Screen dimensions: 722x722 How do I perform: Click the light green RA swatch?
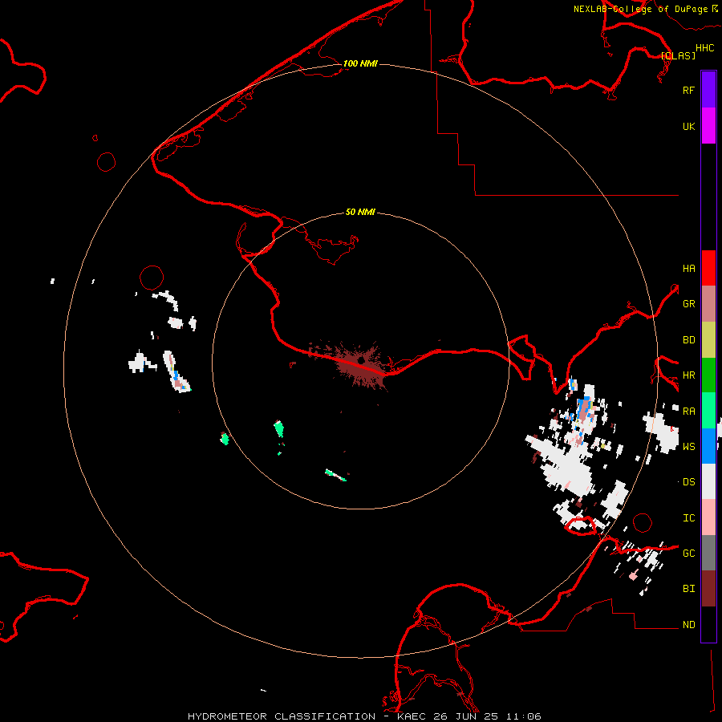click(x=708, y=411)
